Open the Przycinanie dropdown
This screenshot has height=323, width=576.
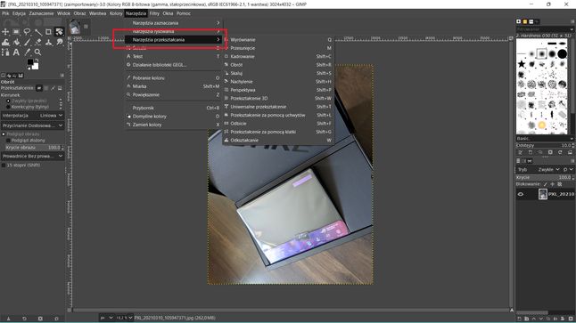point(33,125)
